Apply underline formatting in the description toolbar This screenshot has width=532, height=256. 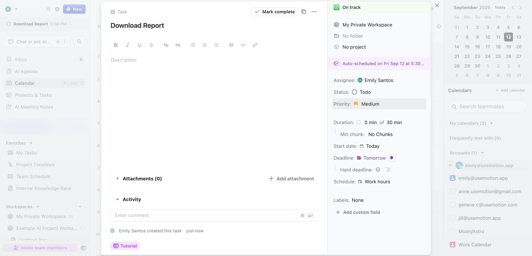[140, 45]
